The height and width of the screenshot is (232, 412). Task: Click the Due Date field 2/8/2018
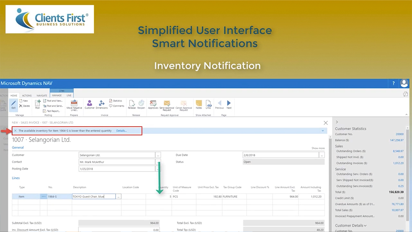coord(280,155)
